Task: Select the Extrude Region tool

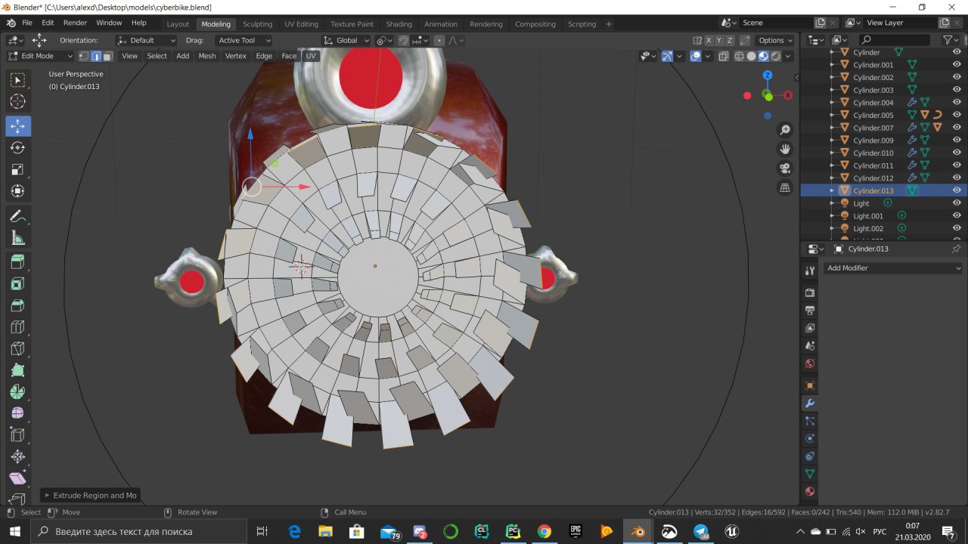Action: click(x=18, y=262)
